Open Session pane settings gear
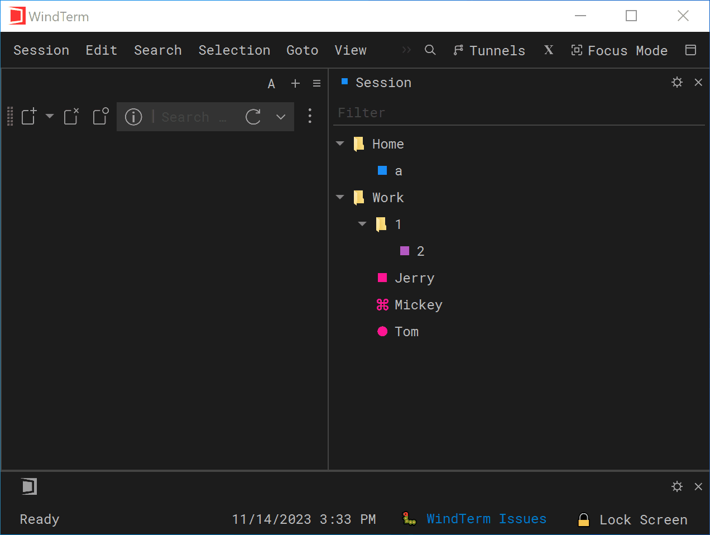The image size is (710, 535). click(x=677, y=82)
